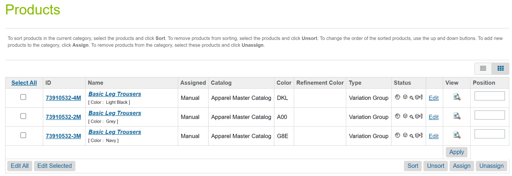Check the box for product 73910532-3M
The height and width of the screenshot is (176, 512).
pos(23,135)
